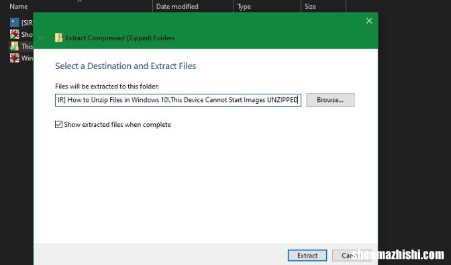Sort by Date modified column in File Explorer
Viewport: 451px width, 265px height.
click(177, 6)
